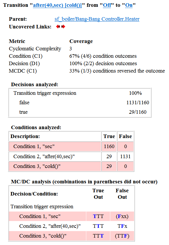This screenshot has height=245, width=169.
Task: Click the Transition trigger expression 100% row
Action: pos(80,93)
